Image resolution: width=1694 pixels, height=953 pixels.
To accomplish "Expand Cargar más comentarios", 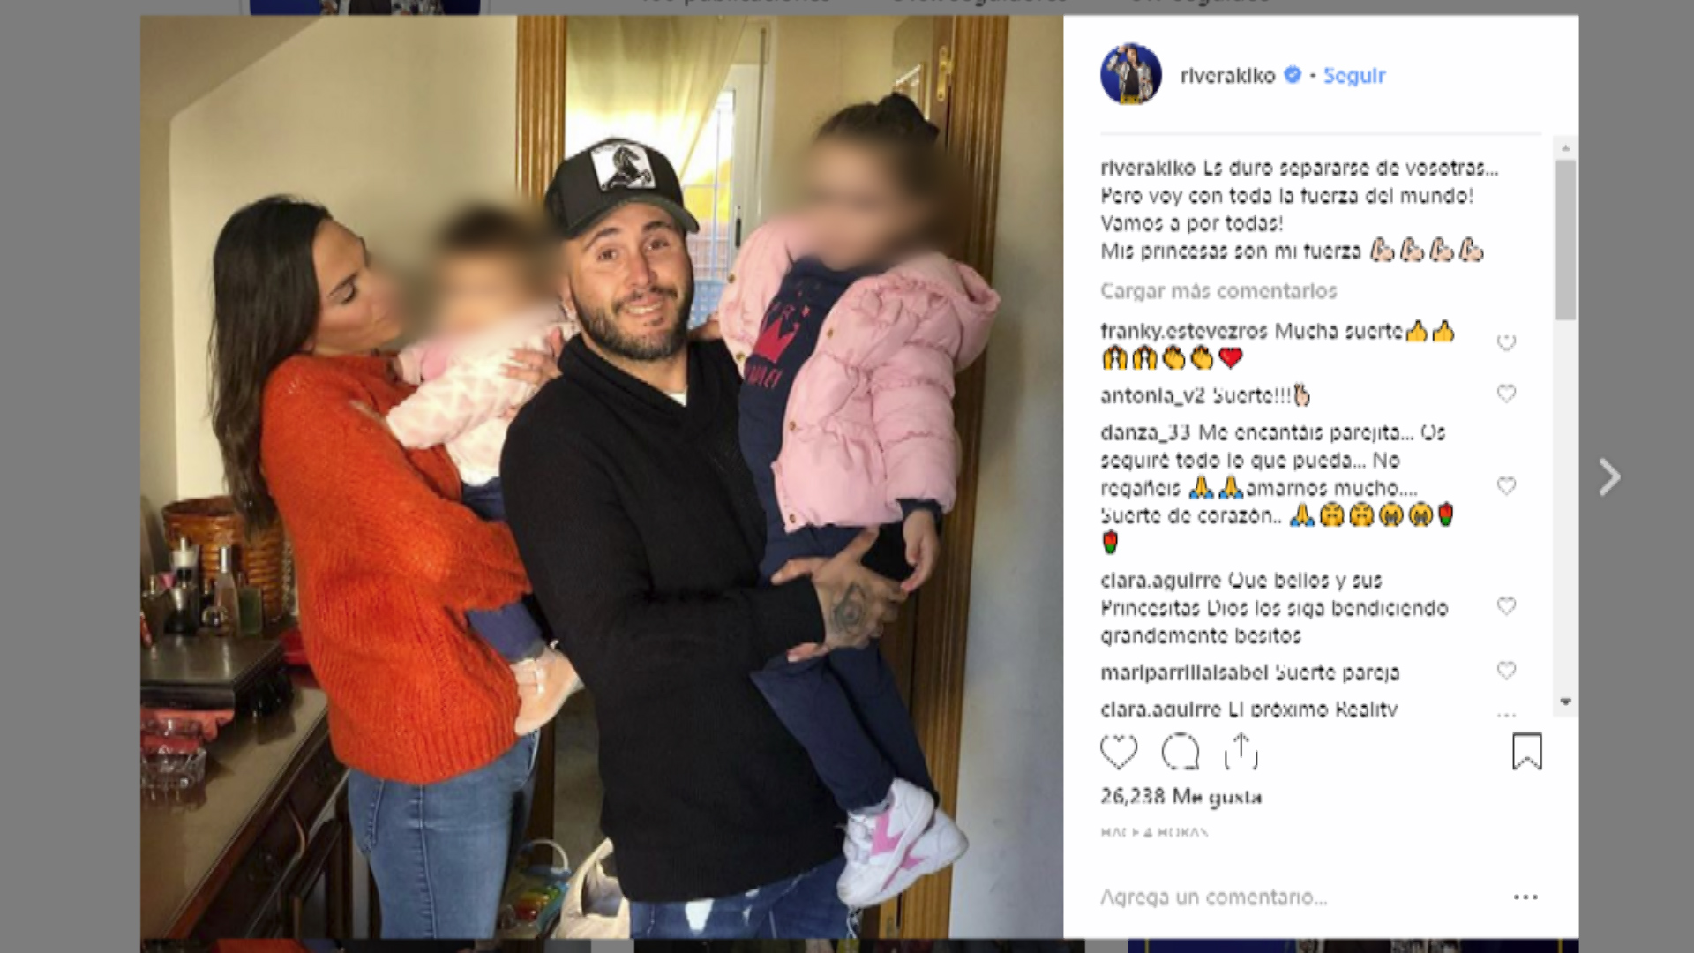I will tap(1218, 291).
